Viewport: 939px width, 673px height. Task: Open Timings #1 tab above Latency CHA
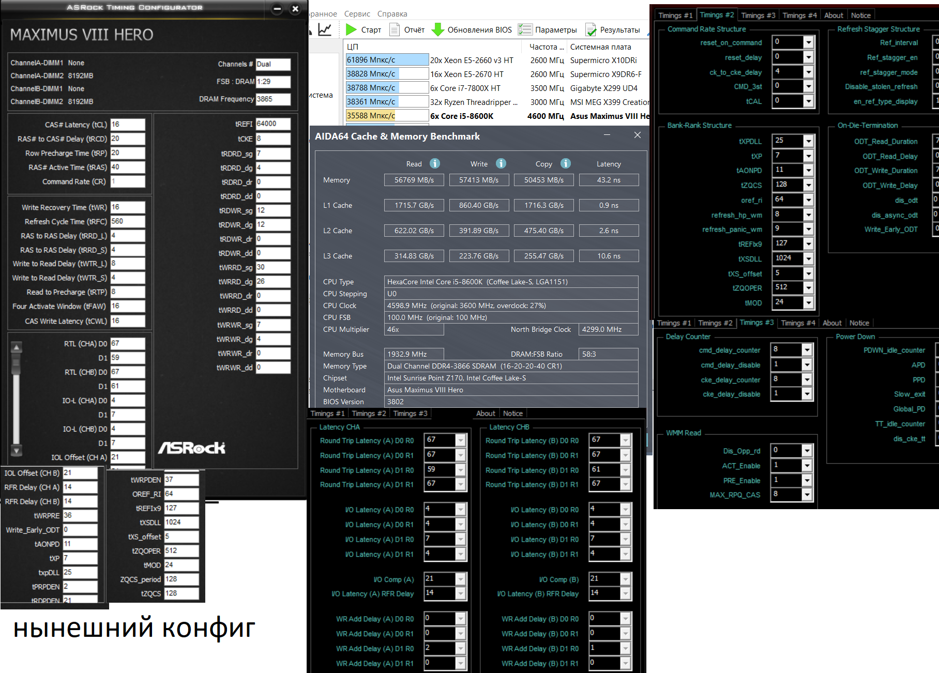point(327,414)
